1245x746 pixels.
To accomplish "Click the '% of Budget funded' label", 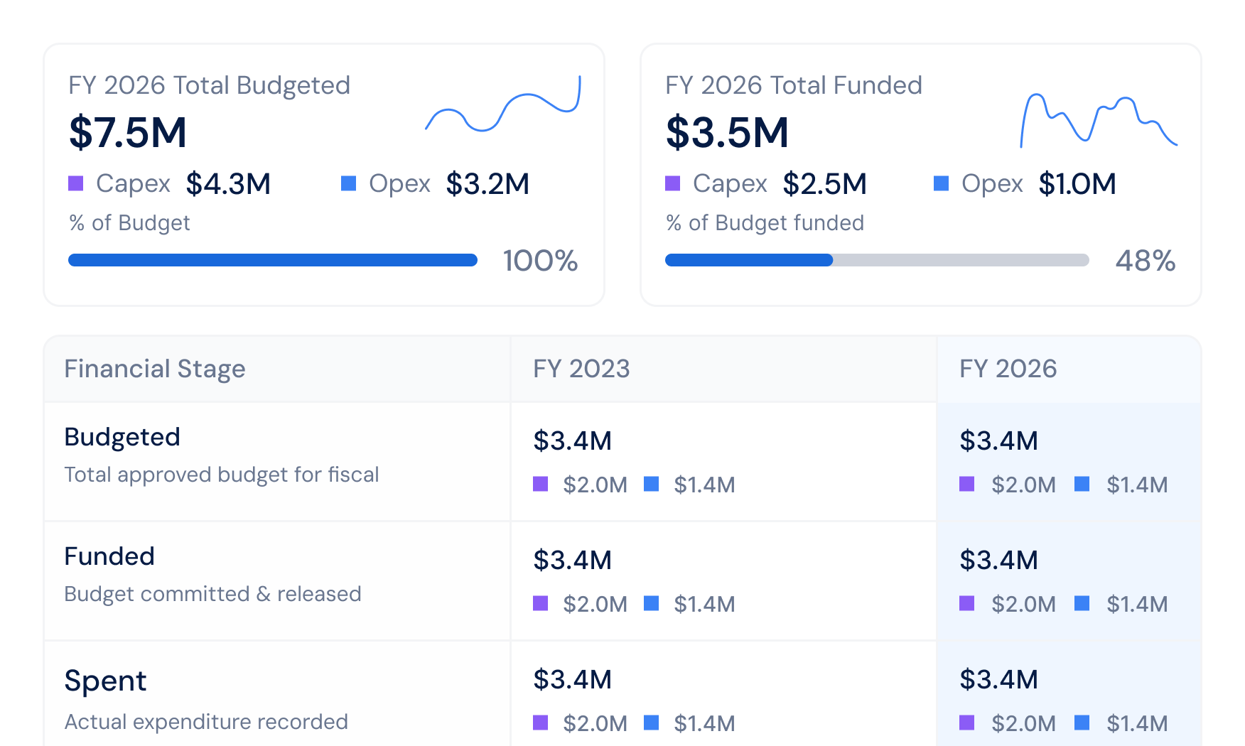I will (x=765, y=222).
